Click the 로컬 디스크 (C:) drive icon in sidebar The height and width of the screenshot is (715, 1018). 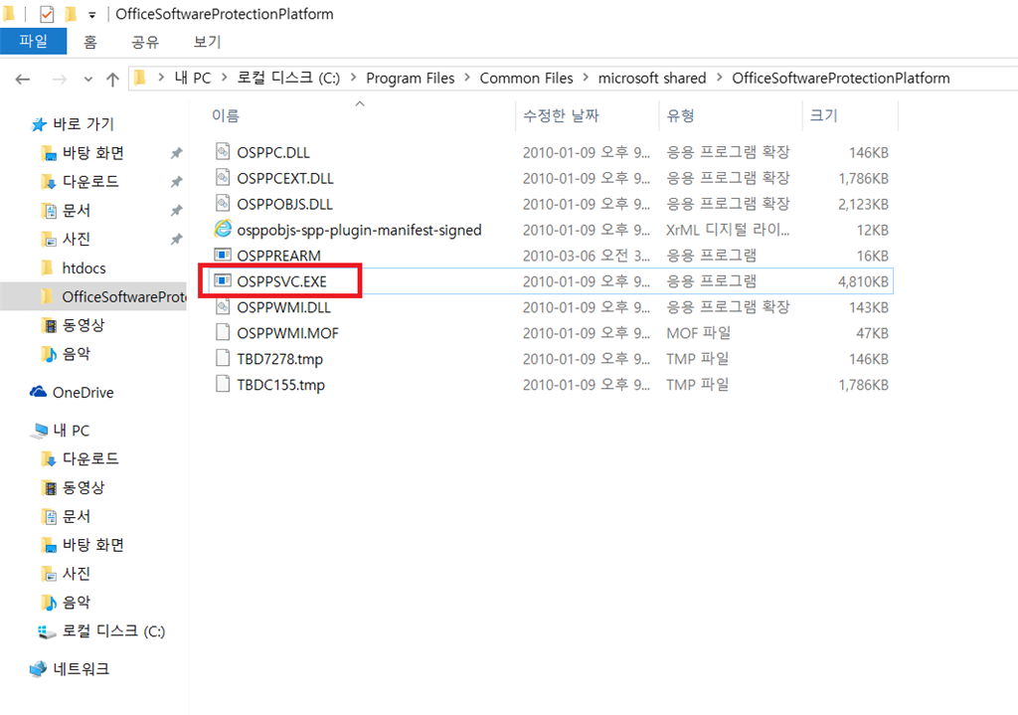47,631
